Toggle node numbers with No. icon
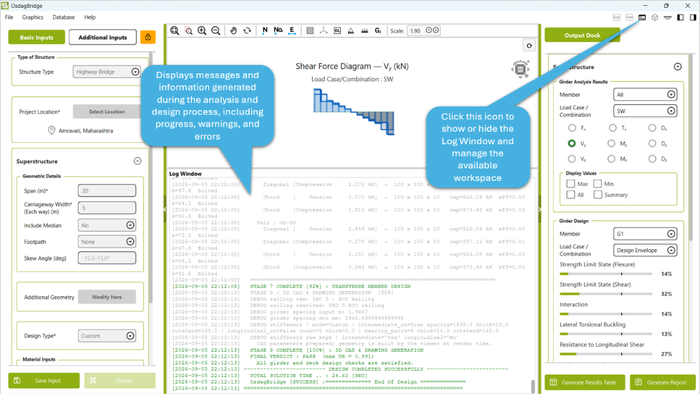 pyautogui.click(x=278, y=30)
